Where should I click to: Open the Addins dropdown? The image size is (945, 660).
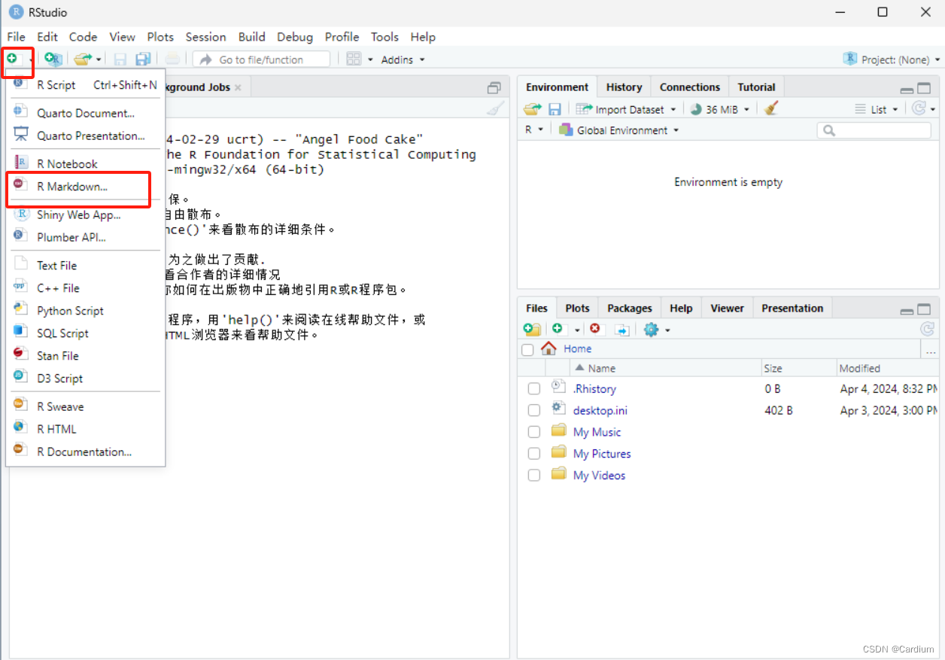tap(403, 59)
